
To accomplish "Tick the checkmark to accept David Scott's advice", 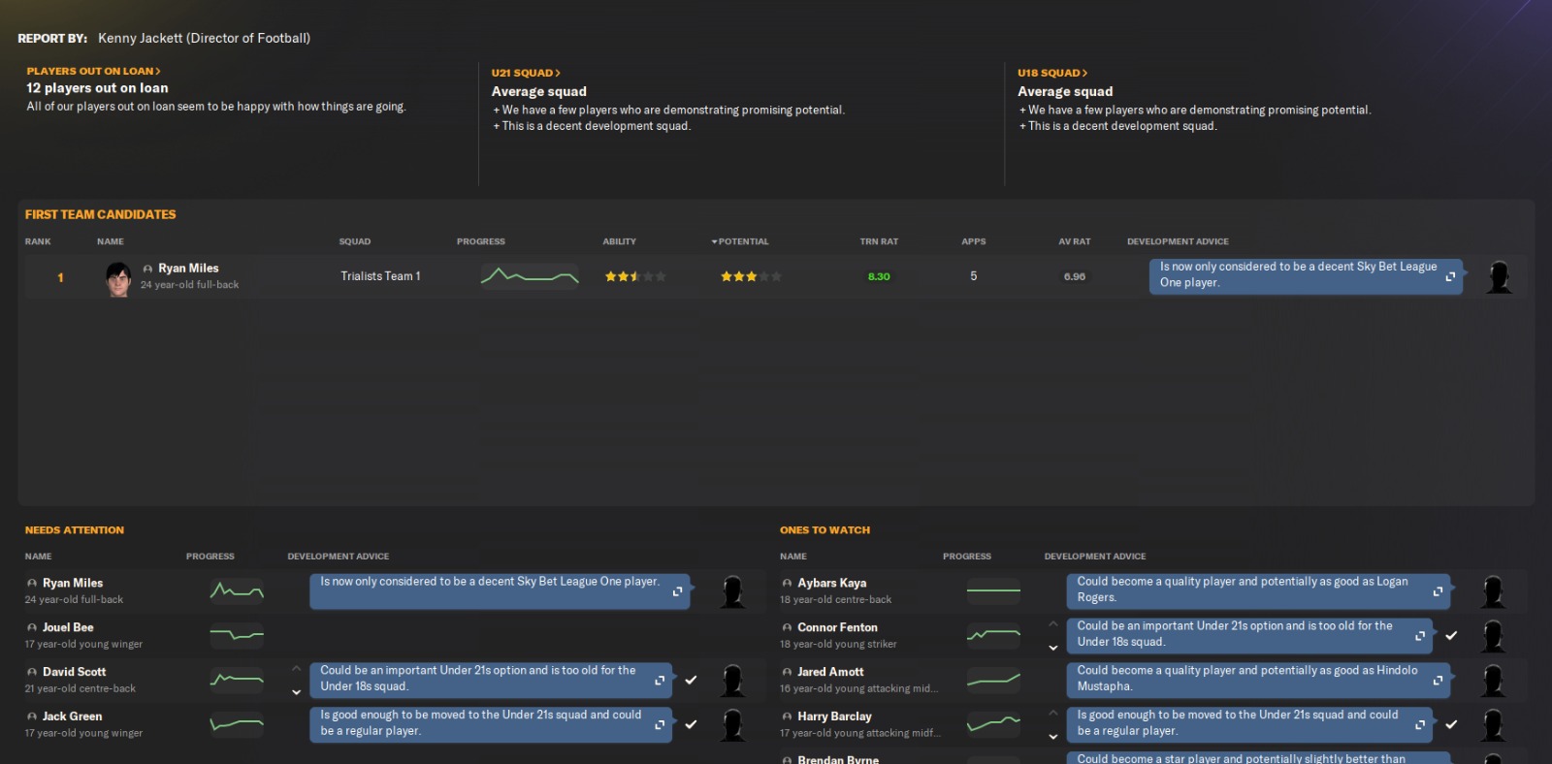I will click(x=691, y=680).
